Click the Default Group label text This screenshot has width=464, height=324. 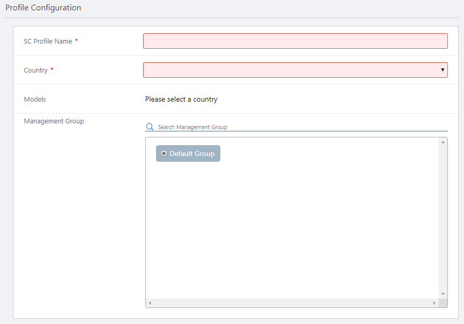[x=192, y=153]
